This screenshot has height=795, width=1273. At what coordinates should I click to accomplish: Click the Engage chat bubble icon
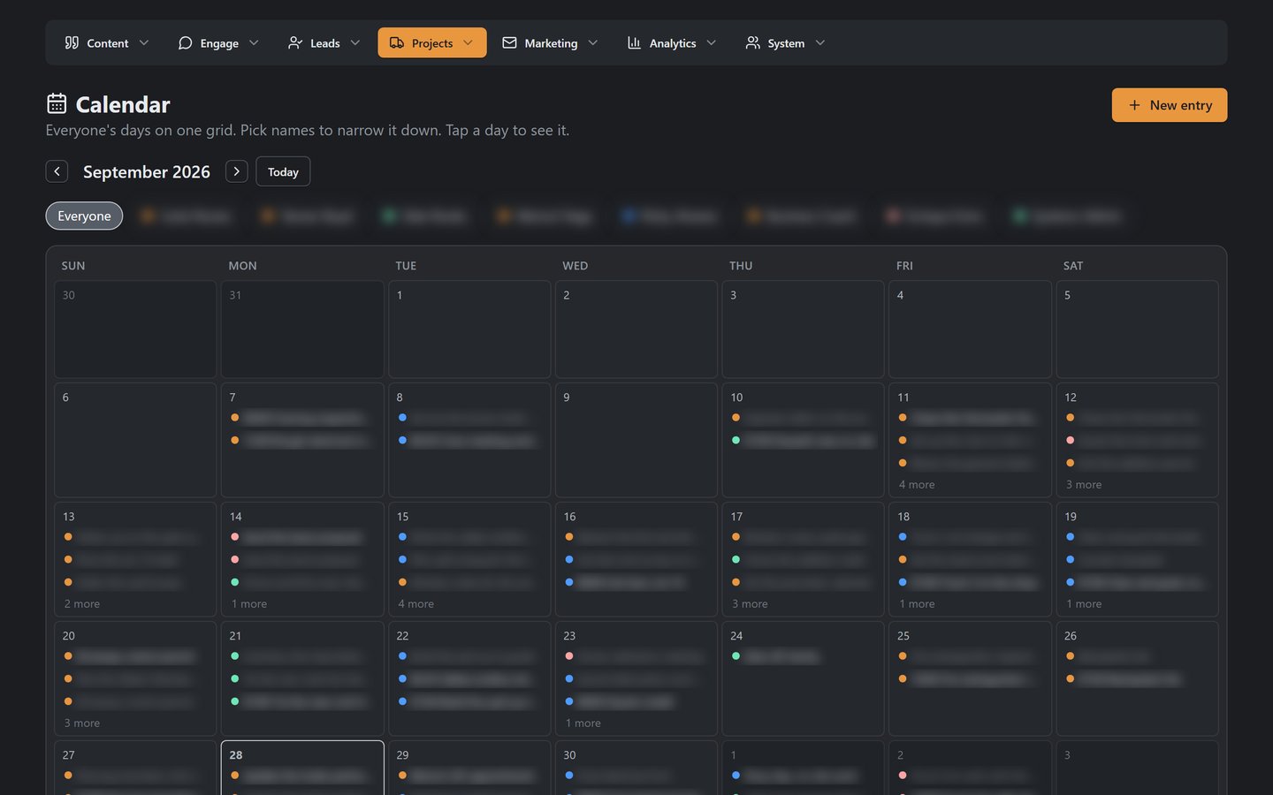tap(185, 42)
